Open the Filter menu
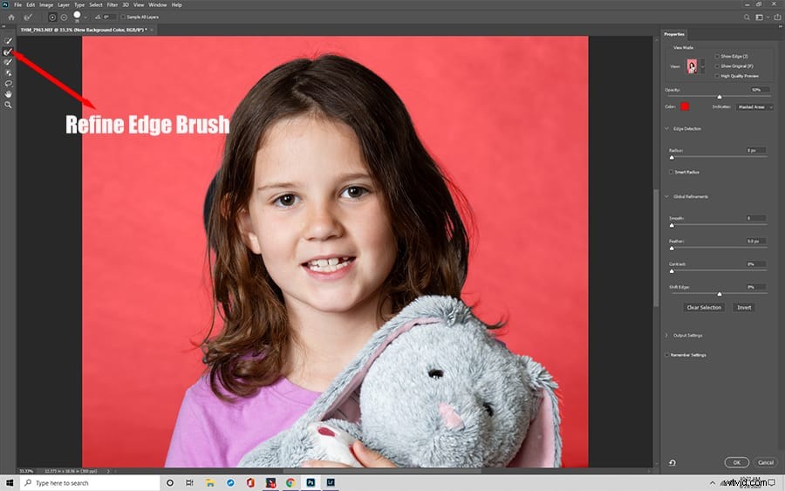This screenshot has height=491, width=785. pyautogui.click(x=113, y=5)
